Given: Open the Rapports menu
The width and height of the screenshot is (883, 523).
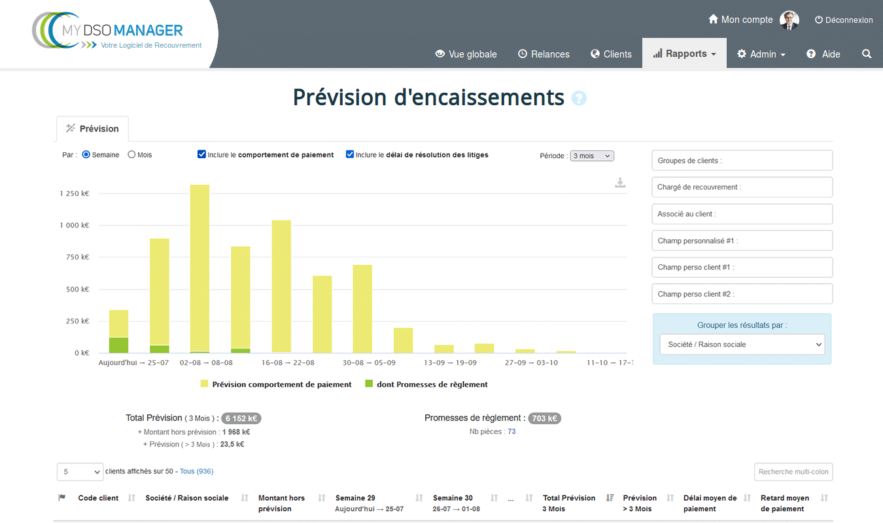Looking at the screenshot, I should click(x=684, y=54).
